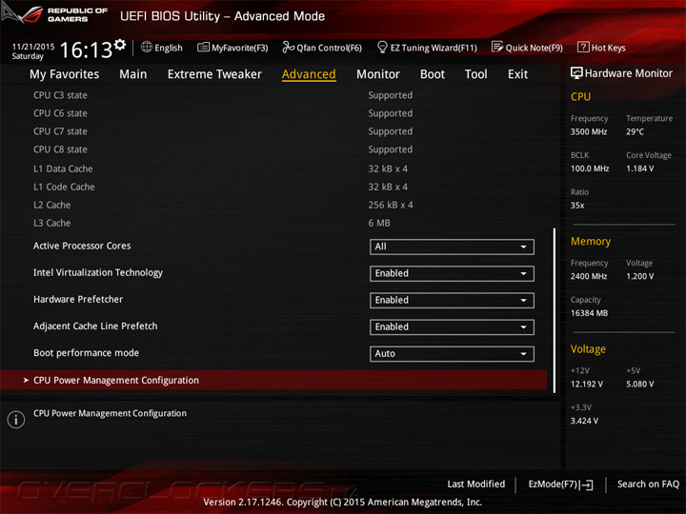Click the 16:13 clock display

pyautogui.click(x=86, y=49)
